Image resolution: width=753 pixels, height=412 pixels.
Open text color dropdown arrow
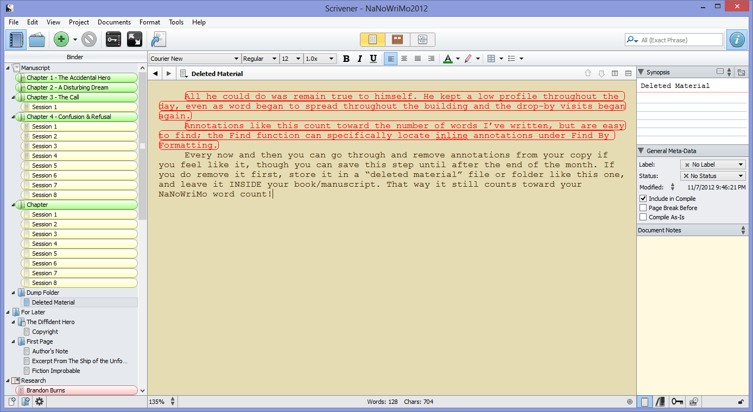point(458,59)
